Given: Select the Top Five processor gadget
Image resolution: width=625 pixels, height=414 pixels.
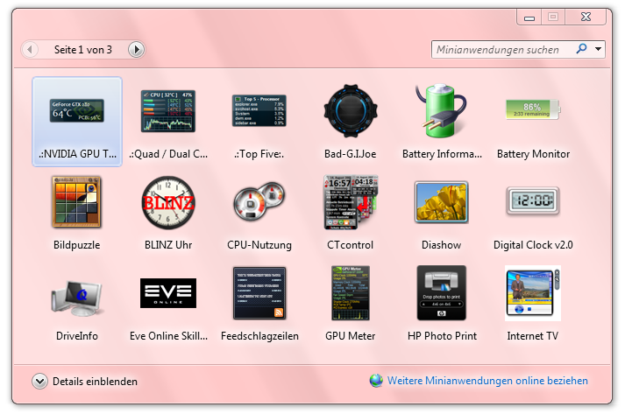Looking at the screenshot, I should click(x=259, y=111).
